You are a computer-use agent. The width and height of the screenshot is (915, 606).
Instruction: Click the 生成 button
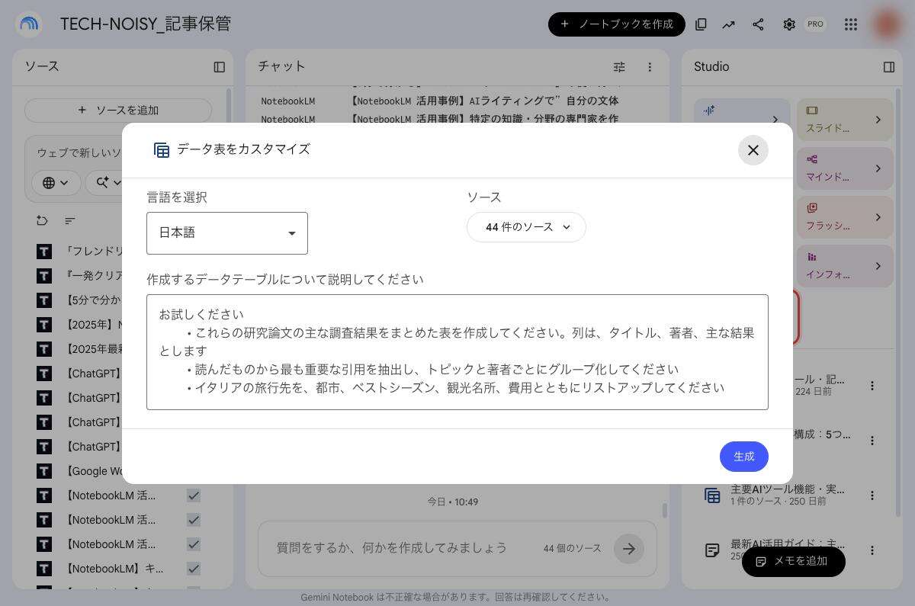coord(743,457)
